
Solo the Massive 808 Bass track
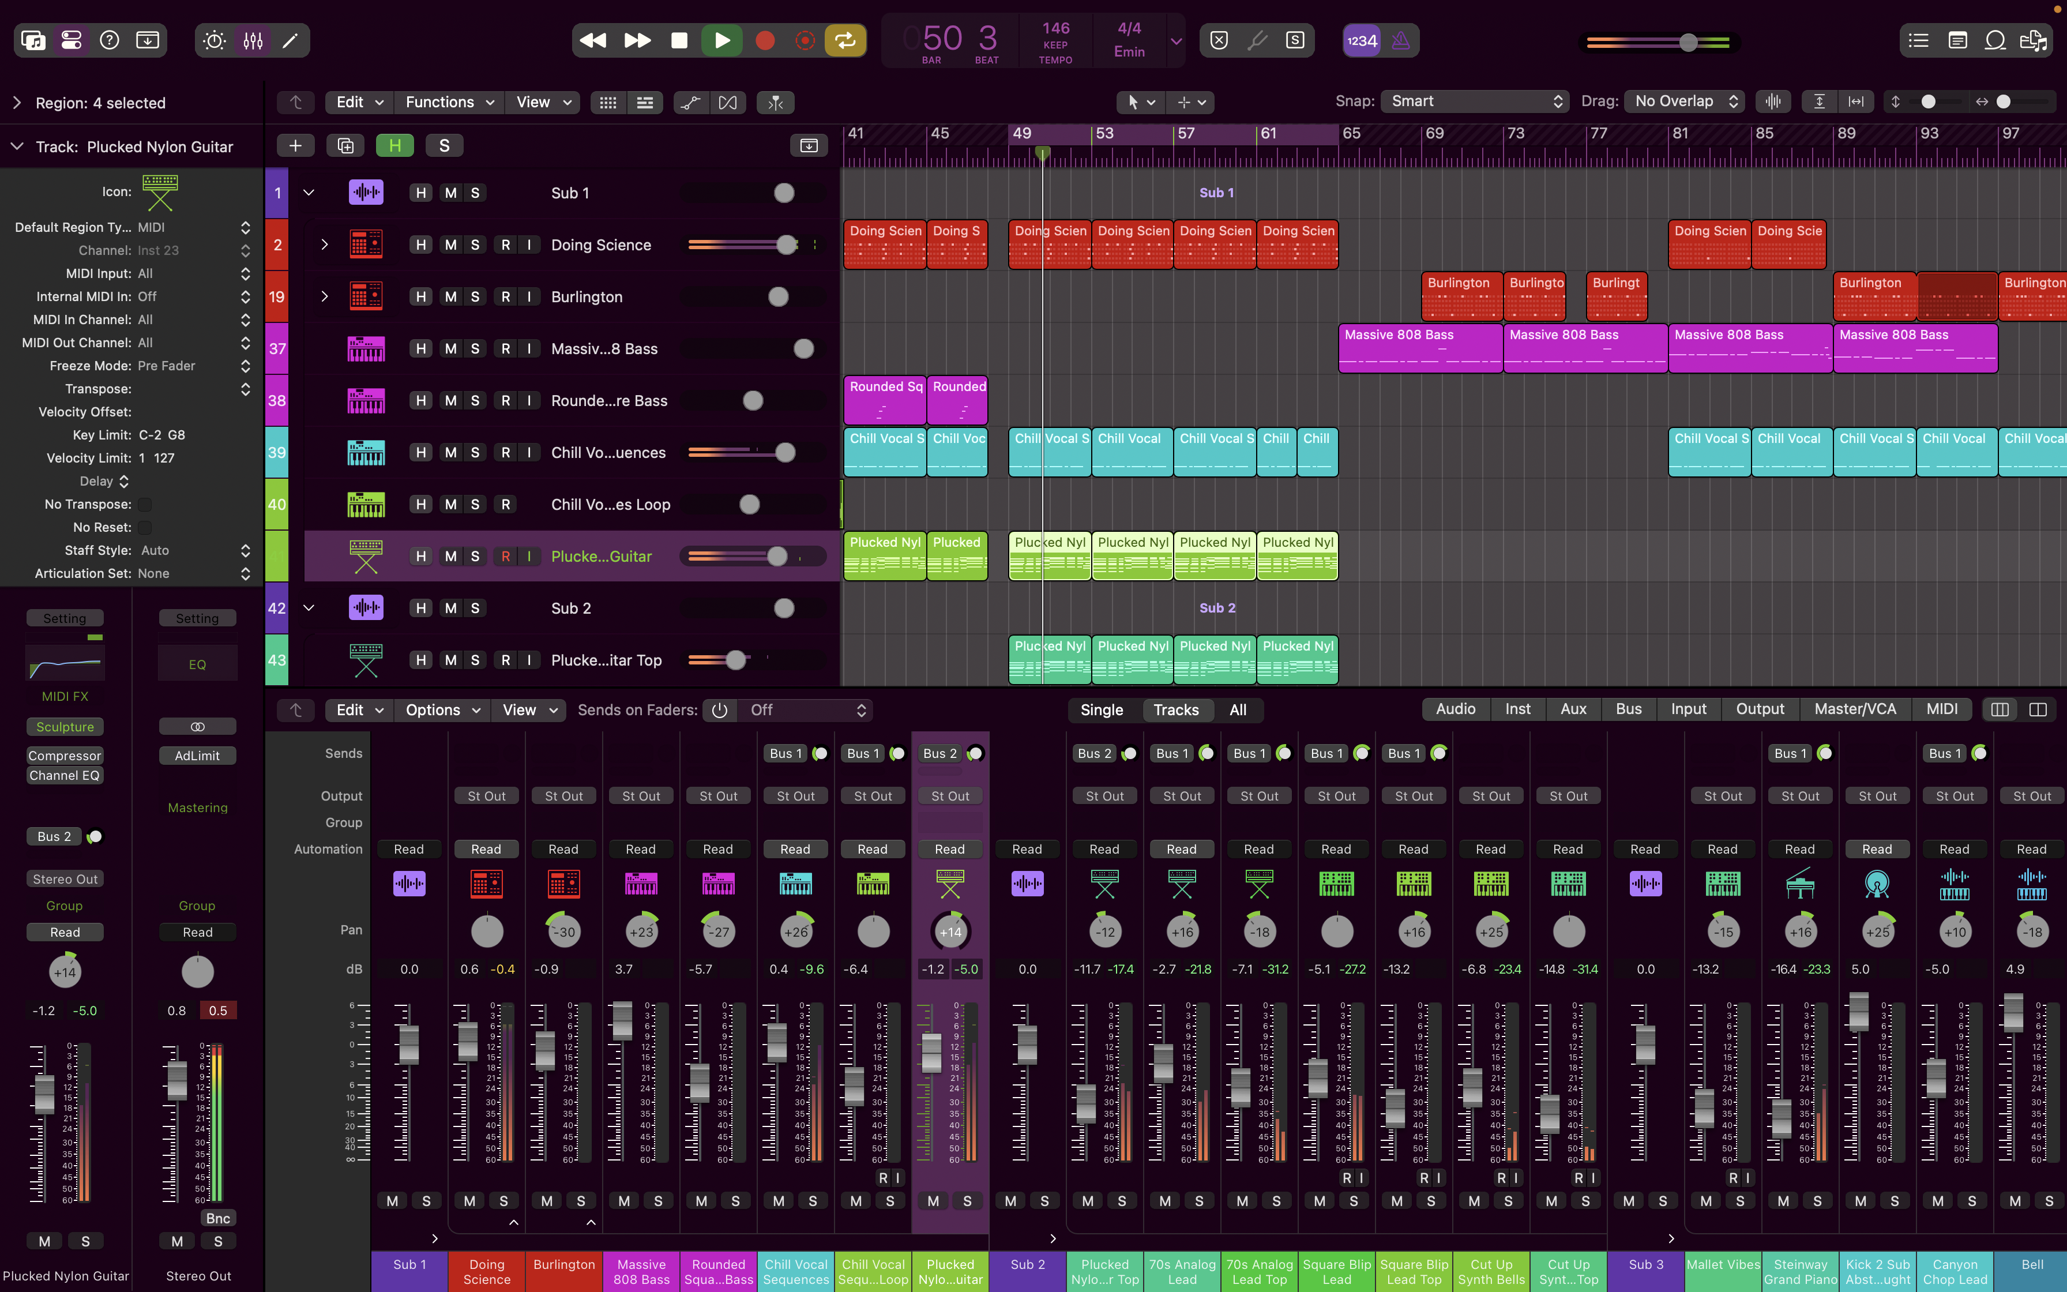pyautogui.click(x=475, y=348)
